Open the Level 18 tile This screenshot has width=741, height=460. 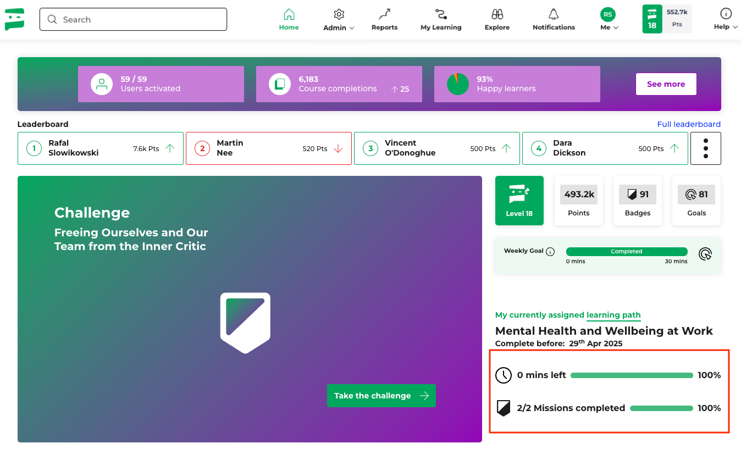coord(519,201)
